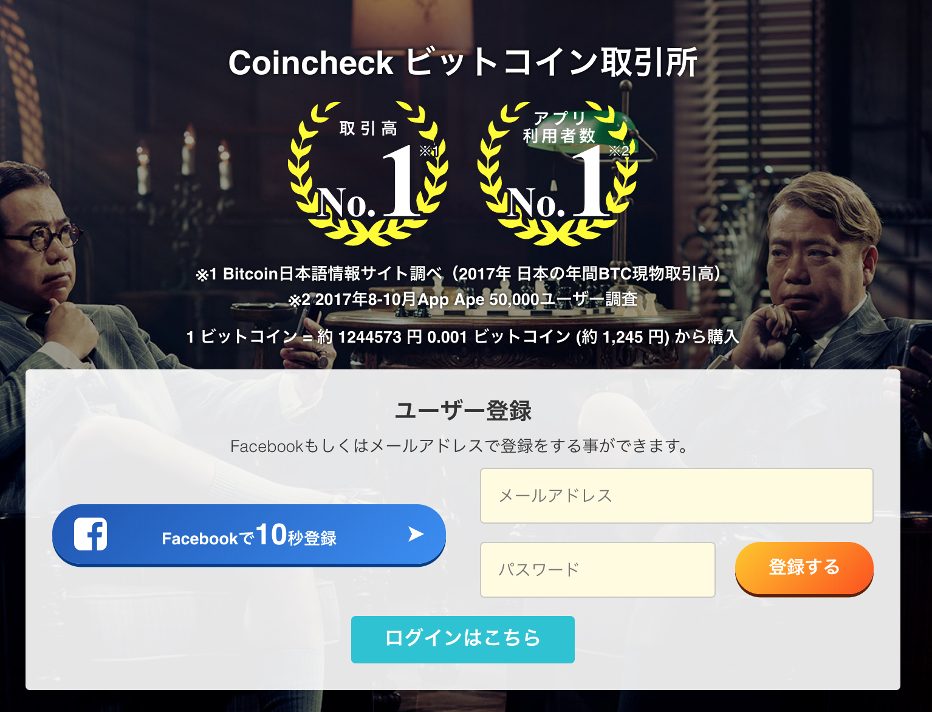Click the アプリ利用者数 No.1 laurel badge
Image resolution: width=932 pixels, height=712 pixels.
point(557,172)
